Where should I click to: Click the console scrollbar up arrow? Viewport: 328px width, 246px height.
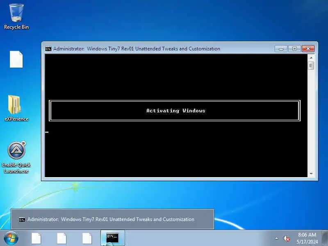pyautogui.click(x=311, y=57)
